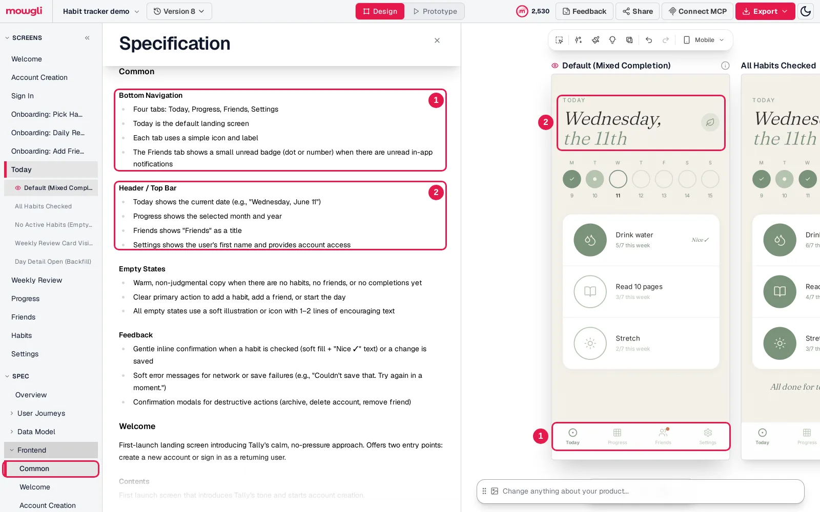Click the Feedback button

(x=584, y=11)
